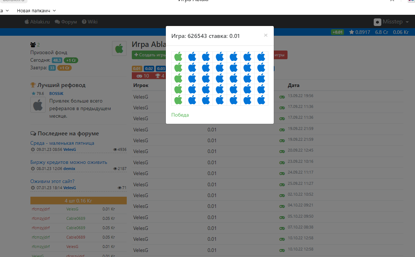Click the last blue apple in the bottom grid row

pyautogui.click(x=261, y=100)
